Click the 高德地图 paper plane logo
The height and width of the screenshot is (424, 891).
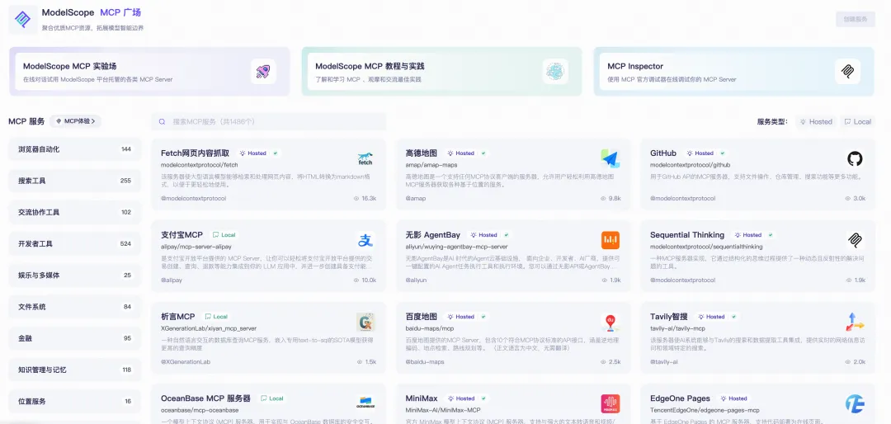click(610, 158)
